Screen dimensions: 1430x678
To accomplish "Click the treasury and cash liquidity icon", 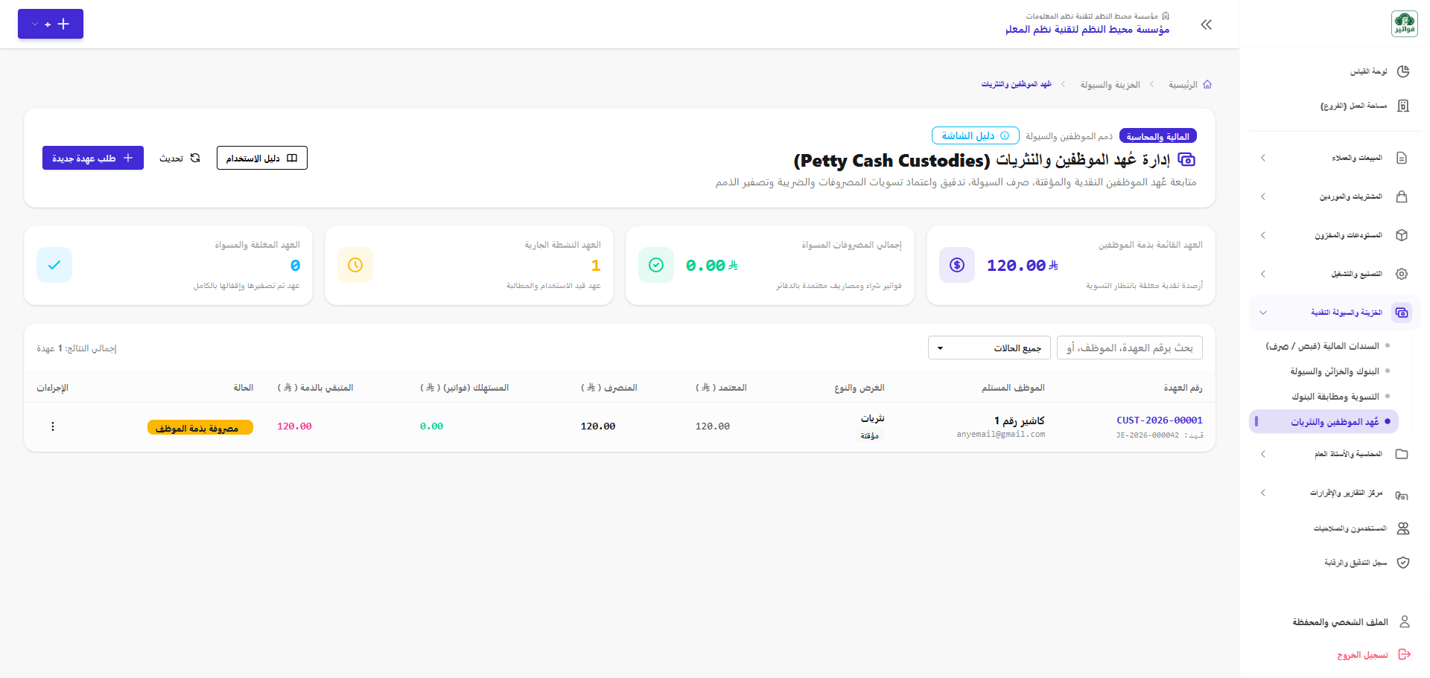I will pos(1402,313).
